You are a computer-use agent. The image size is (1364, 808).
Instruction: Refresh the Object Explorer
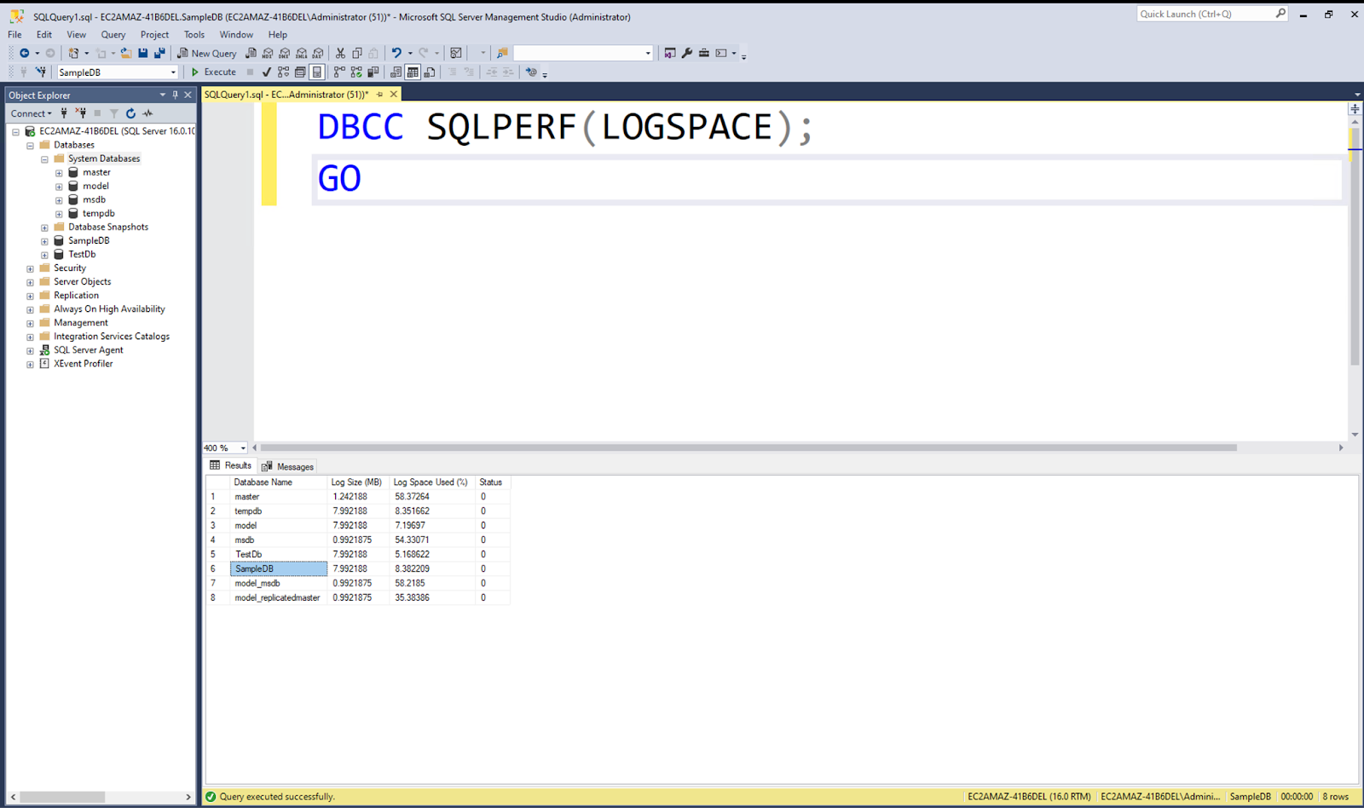[x=130, y=113]
